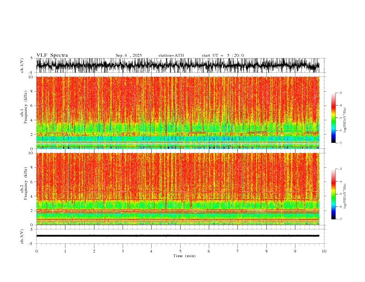This screenshot has width=365, height=282.
Task: Click the time axis tick label "3"
Action: (x=123, y=251)
